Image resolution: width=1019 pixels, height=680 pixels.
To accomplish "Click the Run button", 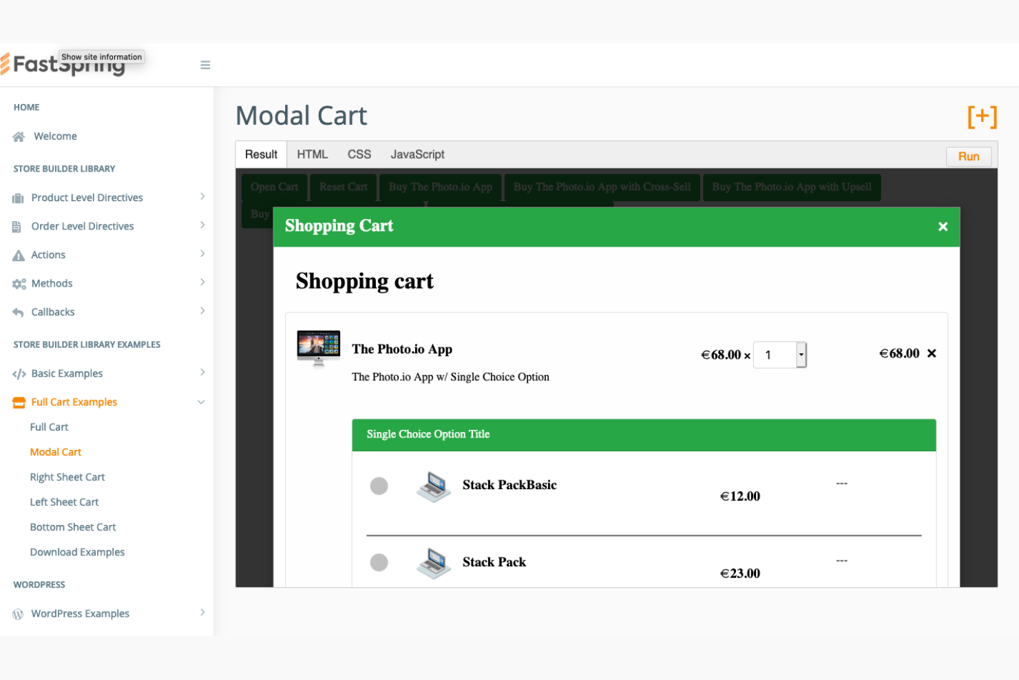I will (x=969, y=156).
